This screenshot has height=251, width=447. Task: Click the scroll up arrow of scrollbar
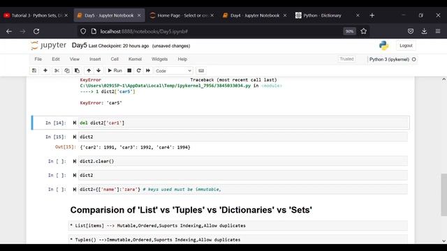coord(444,79)
